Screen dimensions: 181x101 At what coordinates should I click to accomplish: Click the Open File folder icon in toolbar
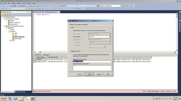[10, 6]
